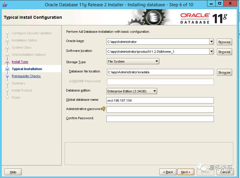This screenshot has width=240, height=178.
Task: Maximize the installer window
Action: pyautogui.click(x=220, y=3)
